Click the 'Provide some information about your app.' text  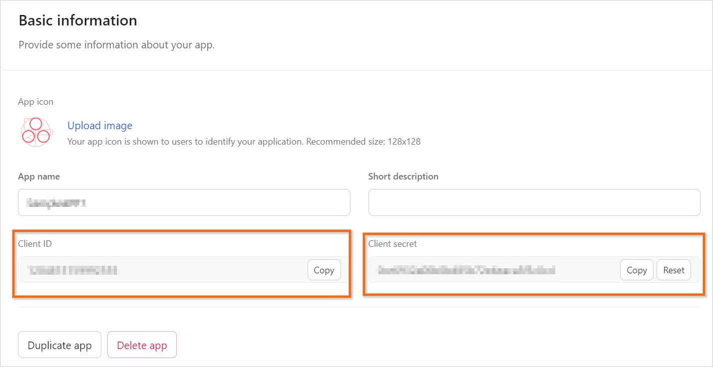tap(116, 45)
